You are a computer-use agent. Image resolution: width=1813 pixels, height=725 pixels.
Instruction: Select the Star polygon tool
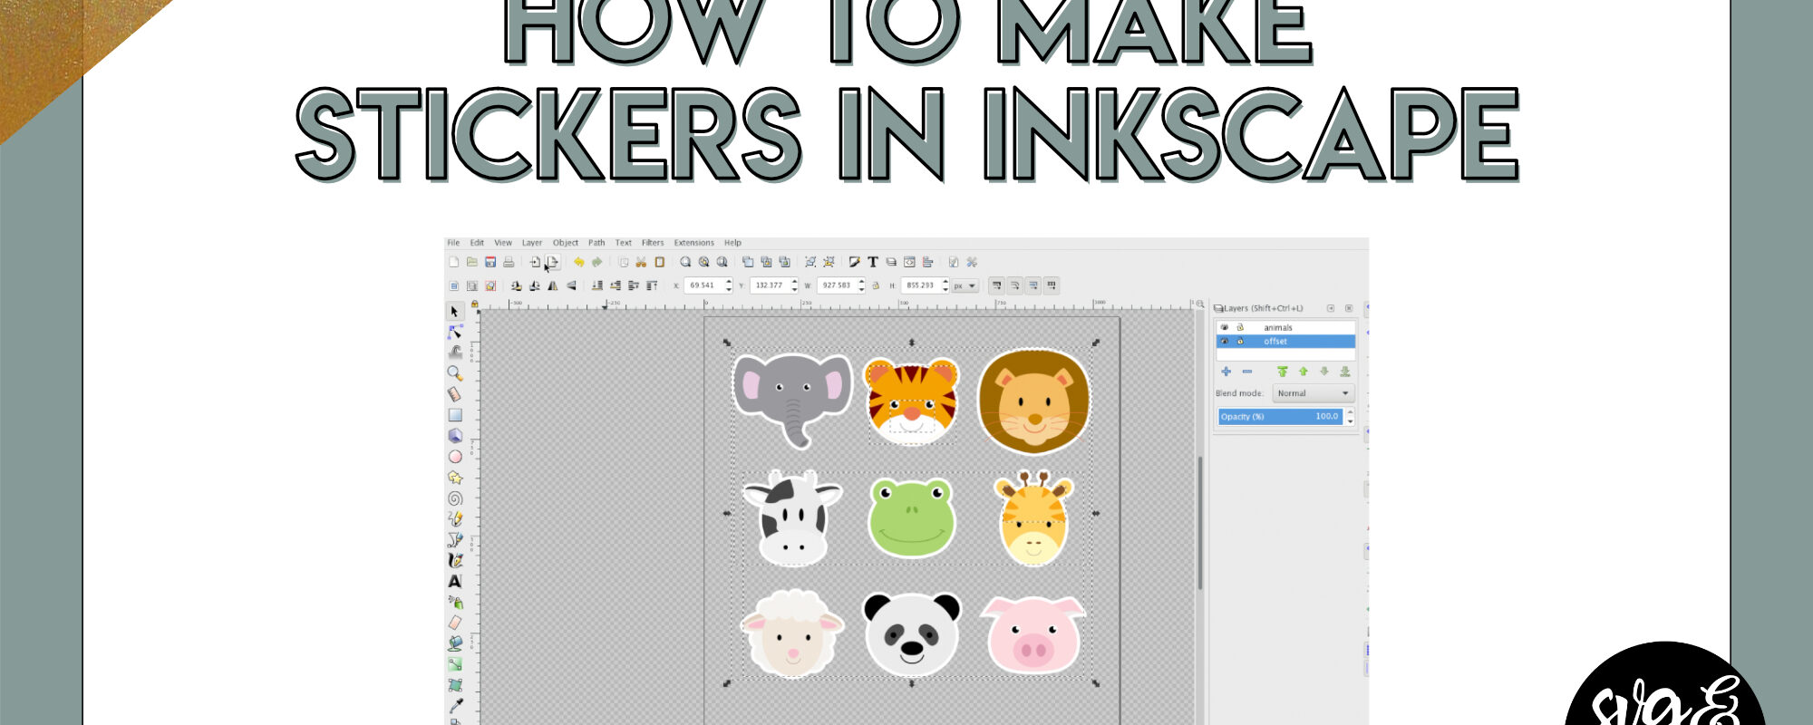(x=455, y=478)
